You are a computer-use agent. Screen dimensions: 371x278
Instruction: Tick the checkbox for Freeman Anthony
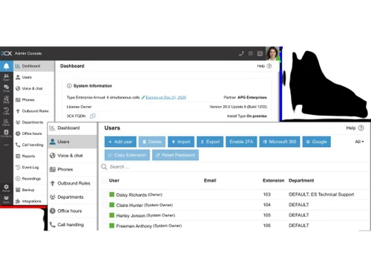[x=105, y=225]
